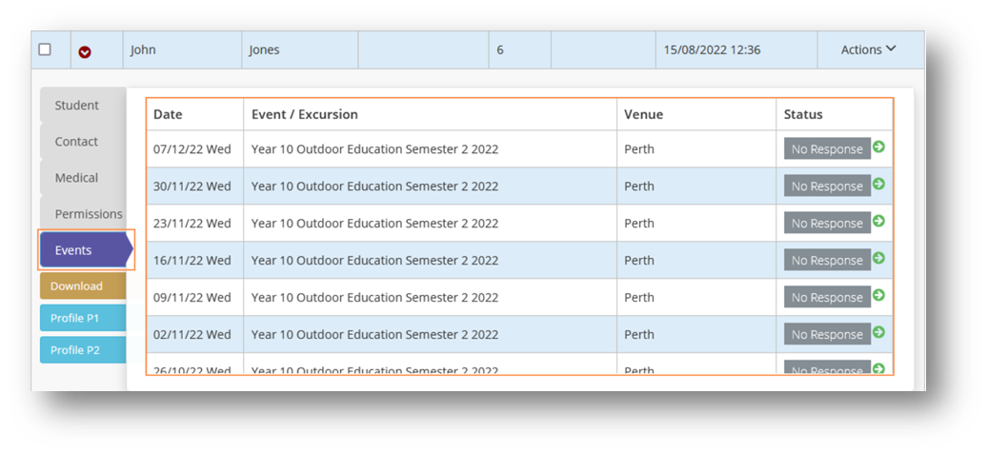Viewport: 988px width, 453px height.
Task: Select the 23/11/22 Wed date cell
Action: coord(194,224)
